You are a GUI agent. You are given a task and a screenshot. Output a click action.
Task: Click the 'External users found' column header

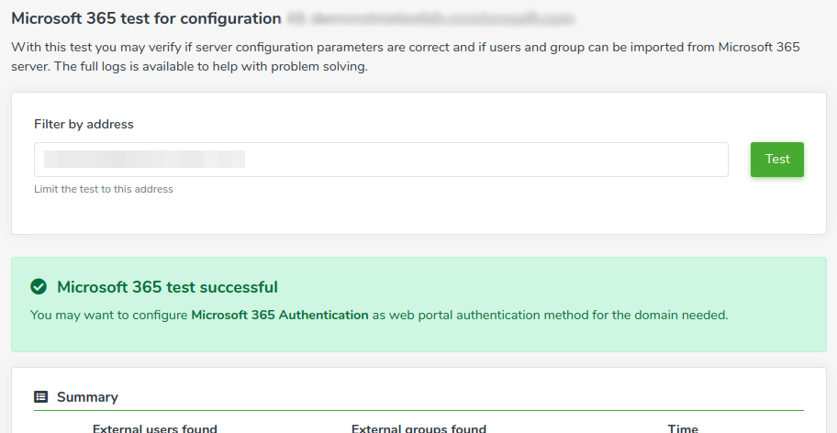tap(155, 427)
